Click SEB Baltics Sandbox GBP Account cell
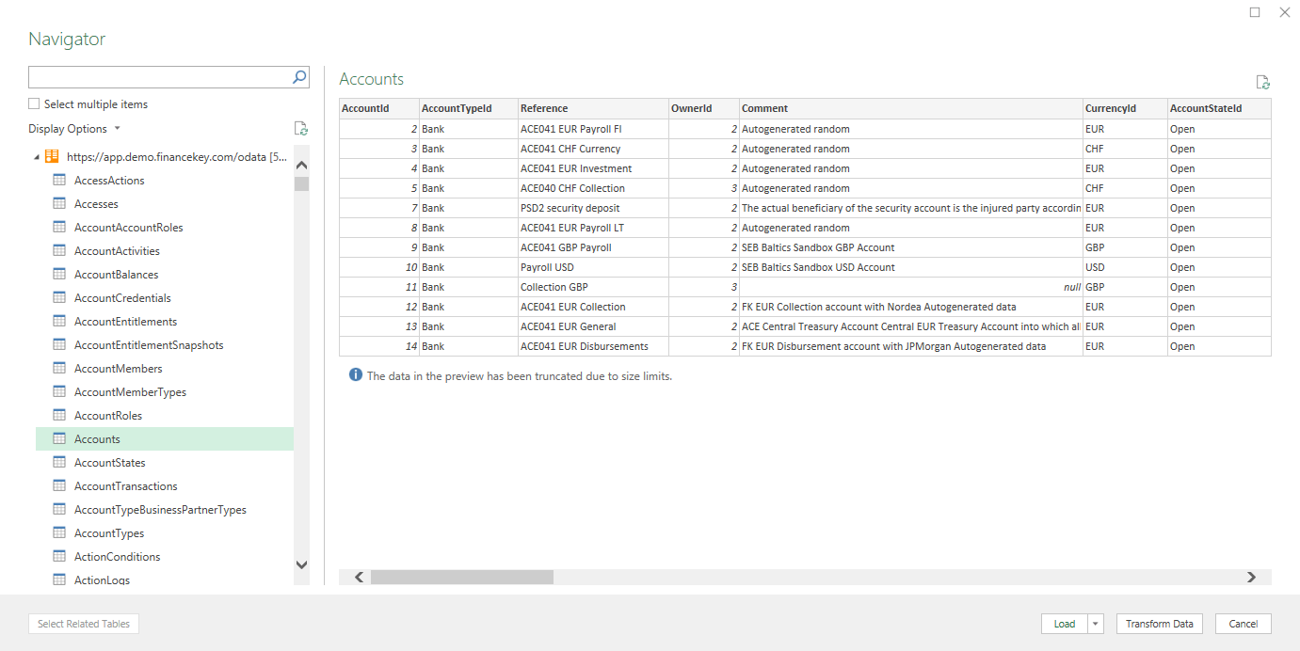Viewport: 1300px width, 651px height. [x=911, y=247]
